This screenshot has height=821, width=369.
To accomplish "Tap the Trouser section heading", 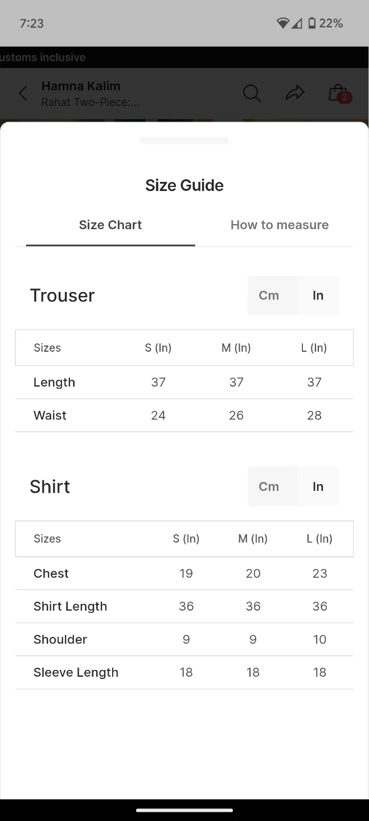I will [x=62, y=295].
